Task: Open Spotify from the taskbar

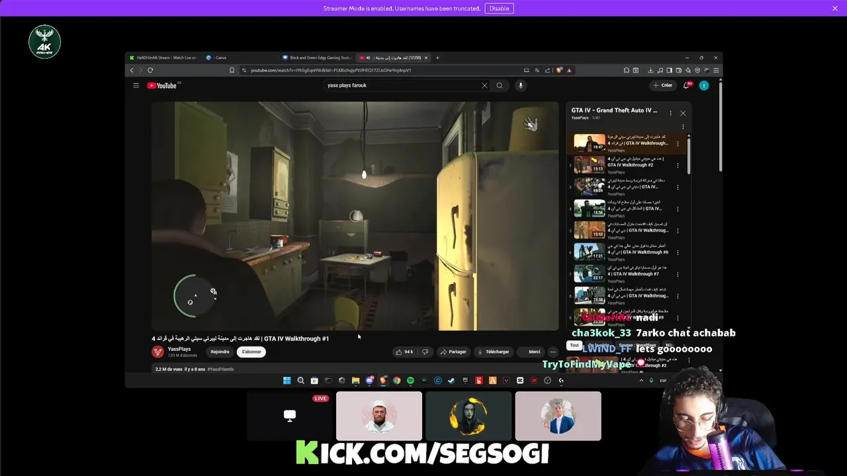Action: [410, 380]
